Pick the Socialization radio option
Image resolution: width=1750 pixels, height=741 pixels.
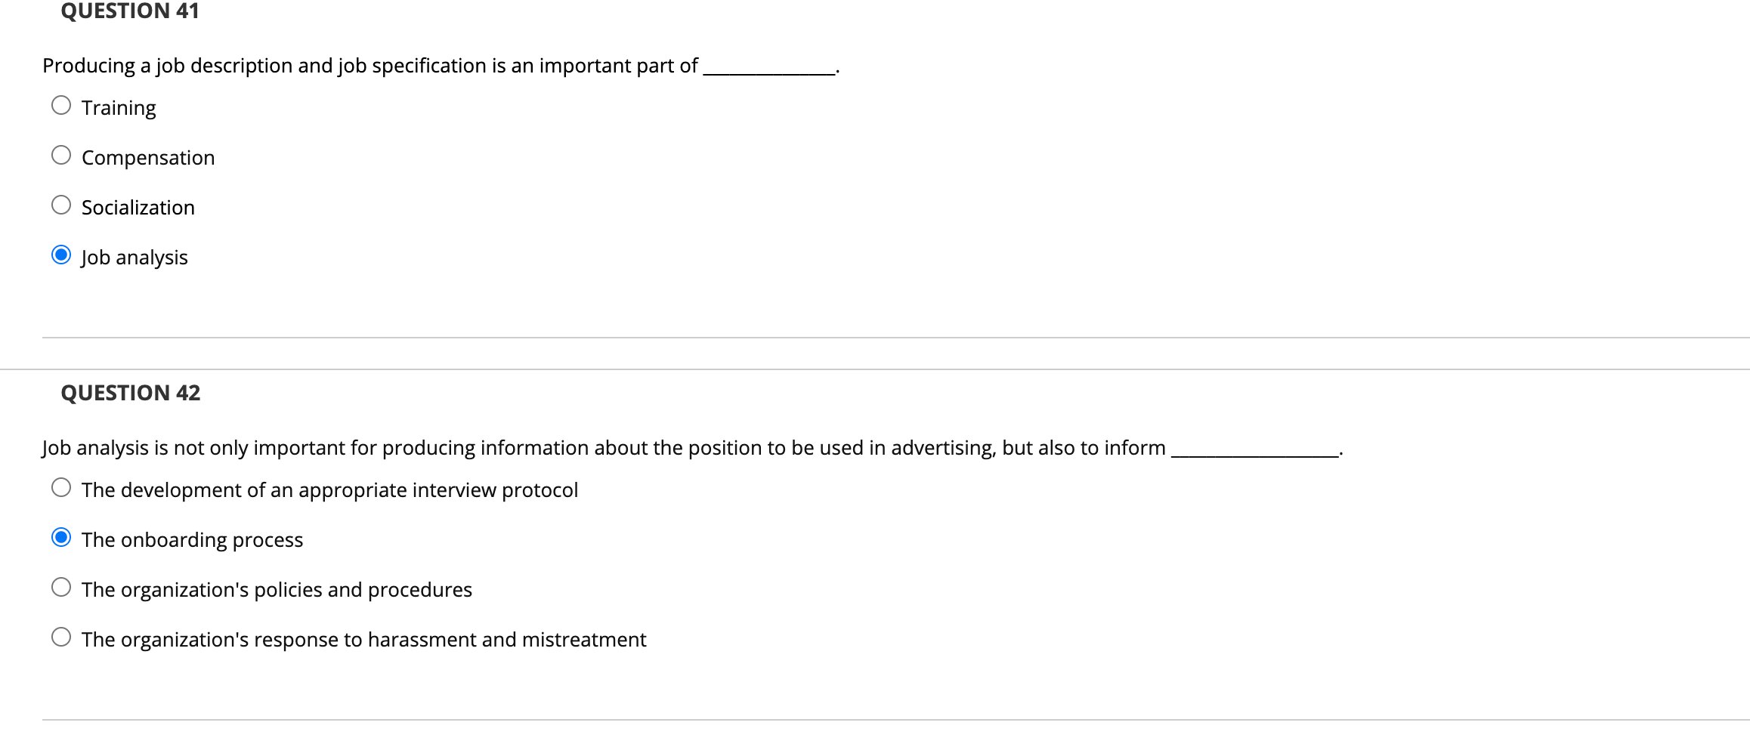point(61,205)
